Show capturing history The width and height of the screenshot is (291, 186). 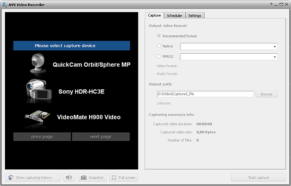tap(33, 178)
